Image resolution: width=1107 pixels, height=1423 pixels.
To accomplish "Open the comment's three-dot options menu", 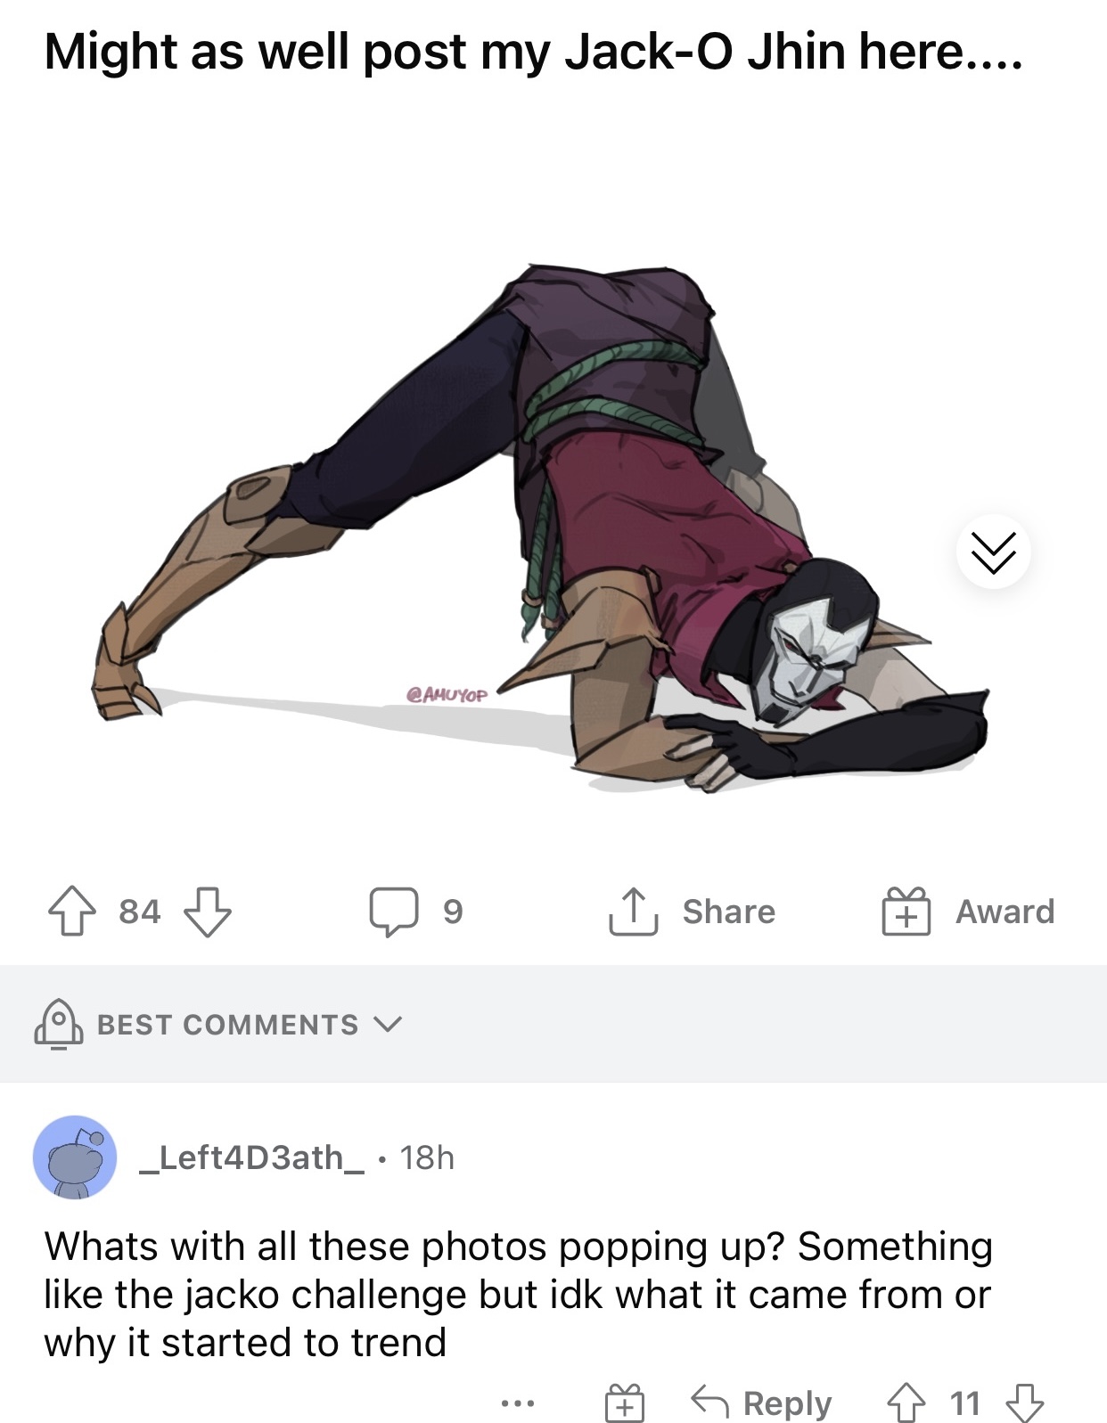I will click(518, 1404).
